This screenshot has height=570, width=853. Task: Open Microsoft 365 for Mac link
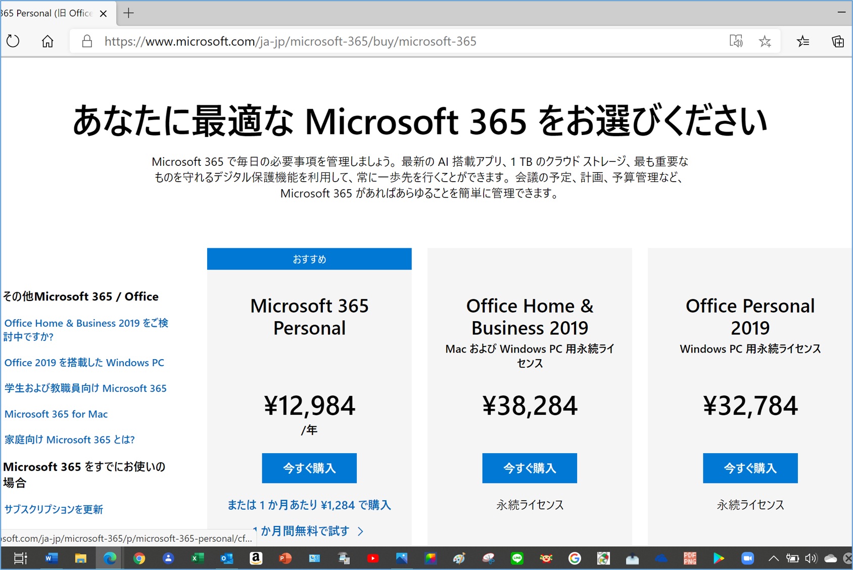coord(56,414)
